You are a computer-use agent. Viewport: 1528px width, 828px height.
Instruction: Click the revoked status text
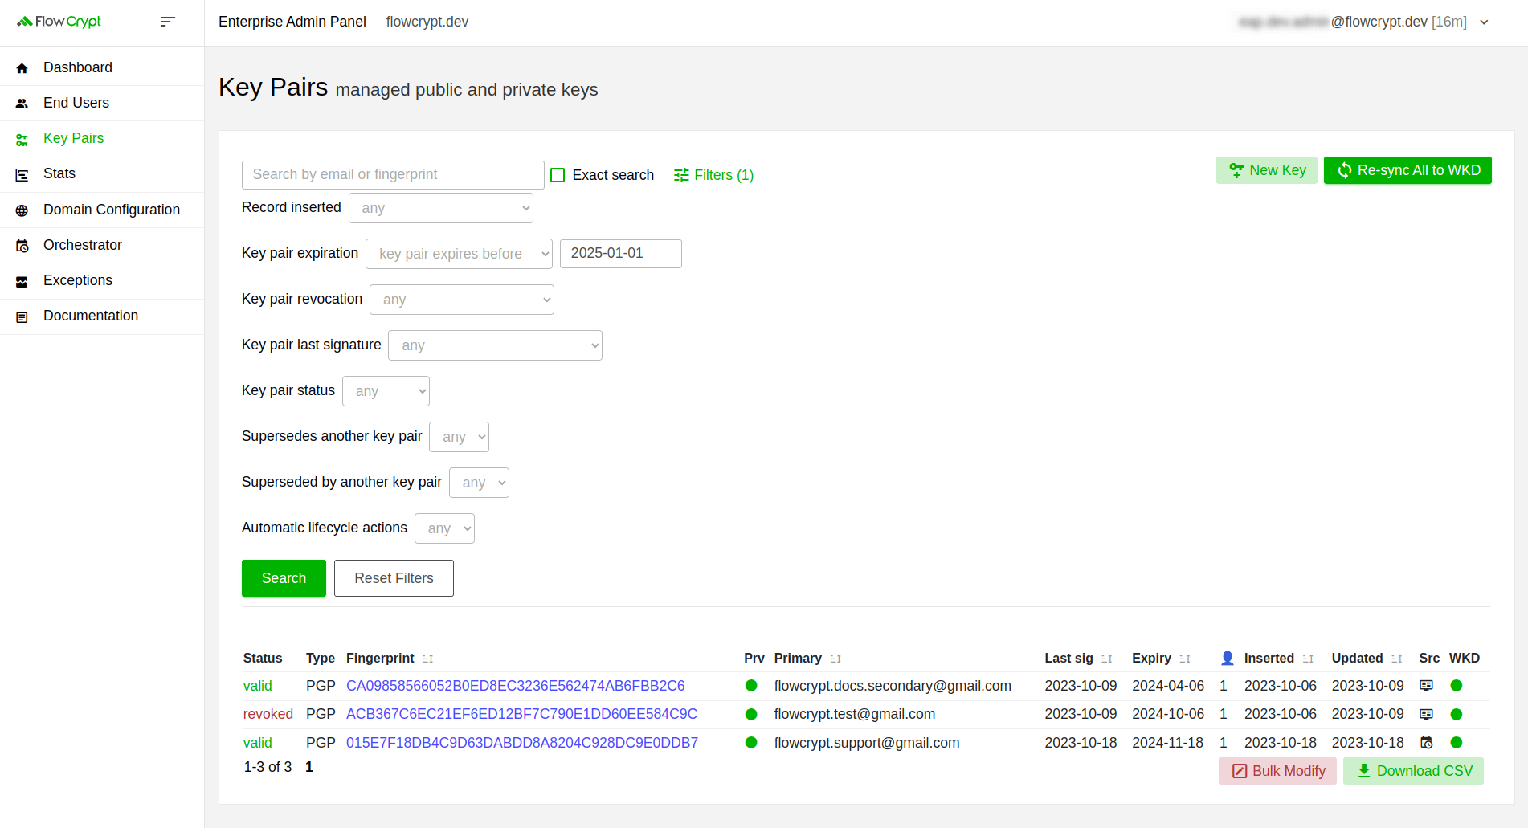[x=268, y=714]
